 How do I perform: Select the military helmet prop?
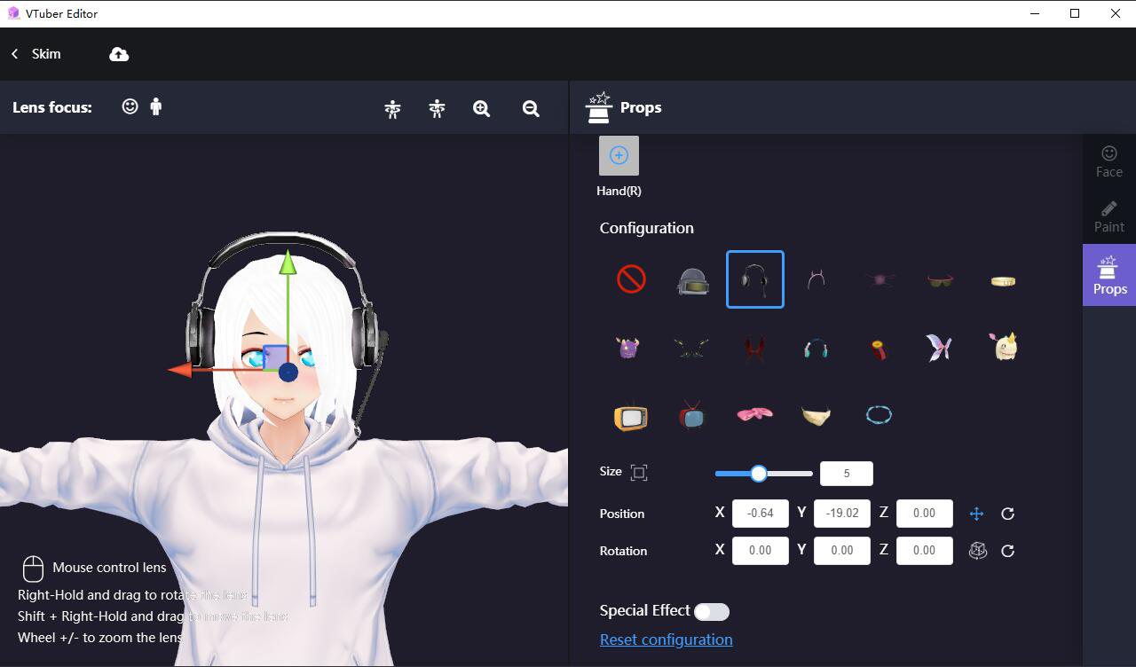click(693, 279)
